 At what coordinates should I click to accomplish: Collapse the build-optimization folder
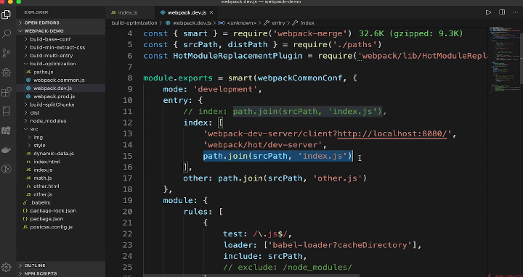[61, 64]
